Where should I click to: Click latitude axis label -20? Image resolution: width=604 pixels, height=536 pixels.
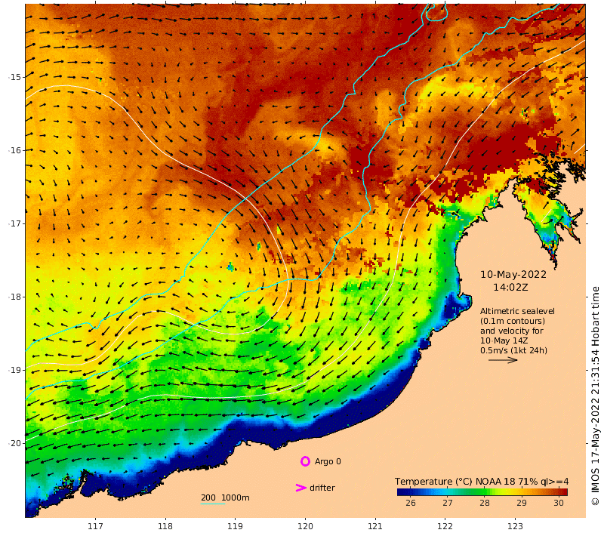14,443
